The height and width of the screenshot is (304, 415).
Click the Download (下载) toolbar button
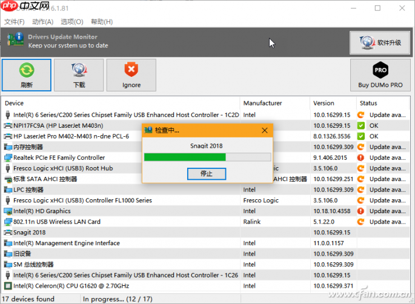(x=79, y=75)
